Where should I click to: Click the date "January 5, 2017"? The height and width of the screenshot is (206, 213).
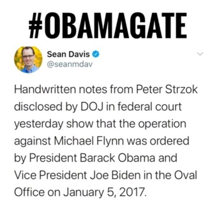[x=104, y=192]
